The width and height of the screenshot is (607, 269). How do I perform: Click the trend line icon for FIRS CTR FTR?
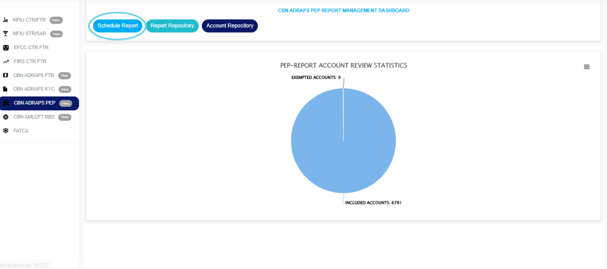coord(5,62)
